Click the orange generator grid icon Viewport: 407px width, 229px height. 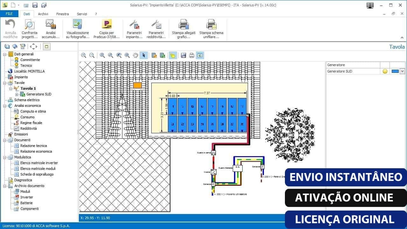tap(154, 55)
